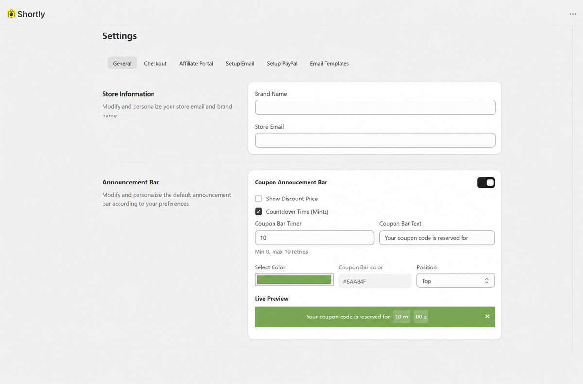This screenshot has height=384, width=583.
Task: Go to the Setup Email tab
Action: 240,63
